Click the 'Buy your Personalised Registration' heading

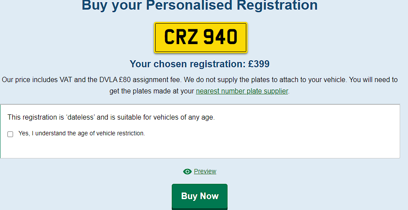click(x=200, y=6)
